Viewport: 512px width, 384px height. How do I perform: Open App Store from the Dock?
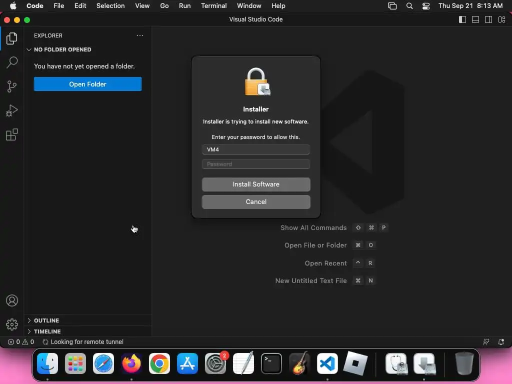pyautogui.click(x=187, y=363)
